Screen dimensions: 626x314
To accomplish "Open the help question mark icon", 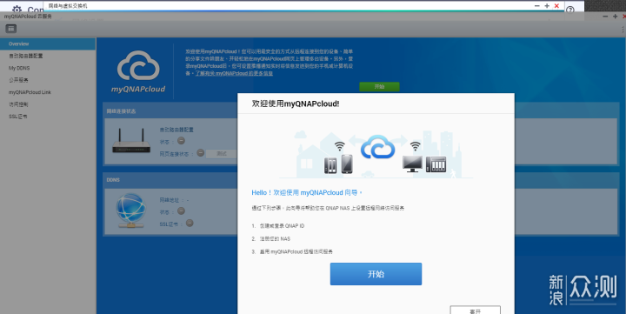I will tap(570, 10).
